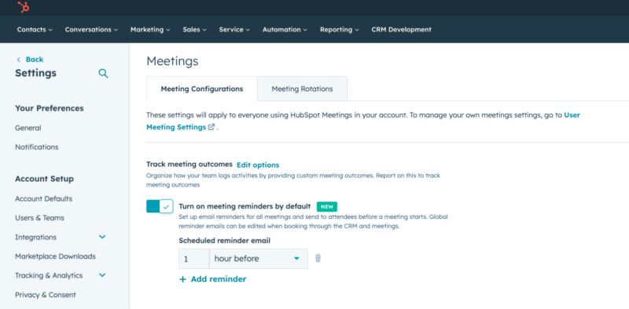
Task: Open the Sales navigation menu
Action: (x=194, y=30)
